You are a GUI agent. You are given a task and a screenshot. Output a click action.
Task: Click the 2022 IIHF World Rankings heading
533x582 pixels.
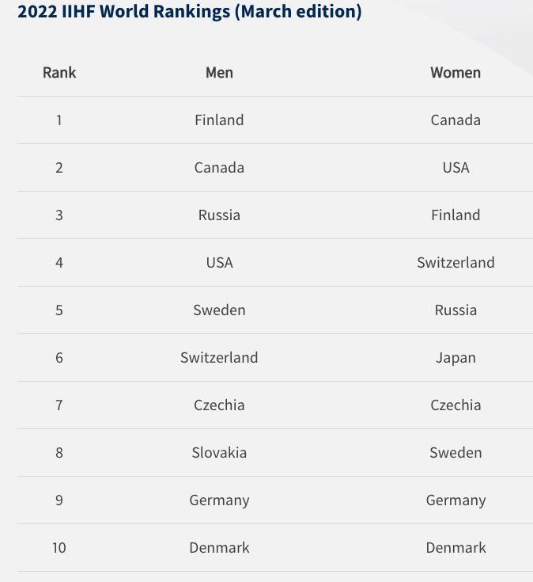190,12
